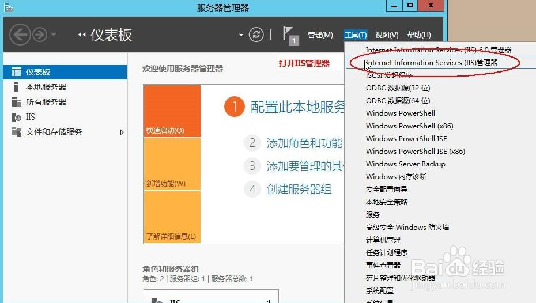Choose iSCSI 发起程序 from tools menu
The image size is (536, 303).
click(389, 75)
